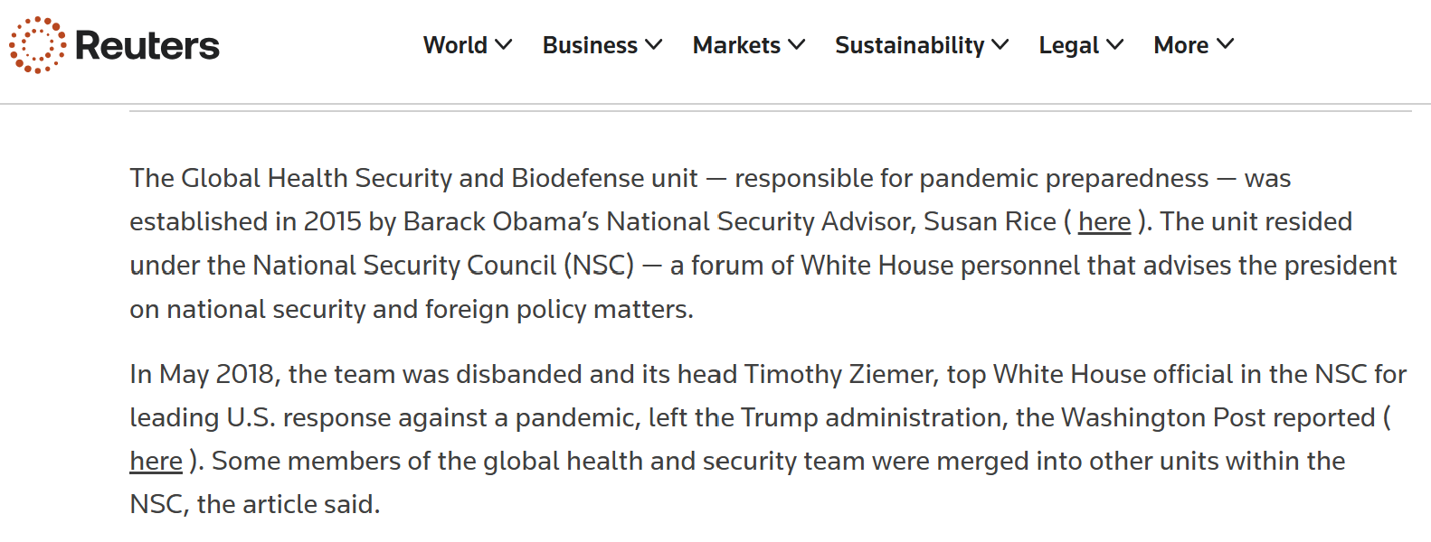Image resolution: width=1431 pixels, height=542 pixels.
Task: Open the 'here' link for Washington Post report
Action: [156, 461]
